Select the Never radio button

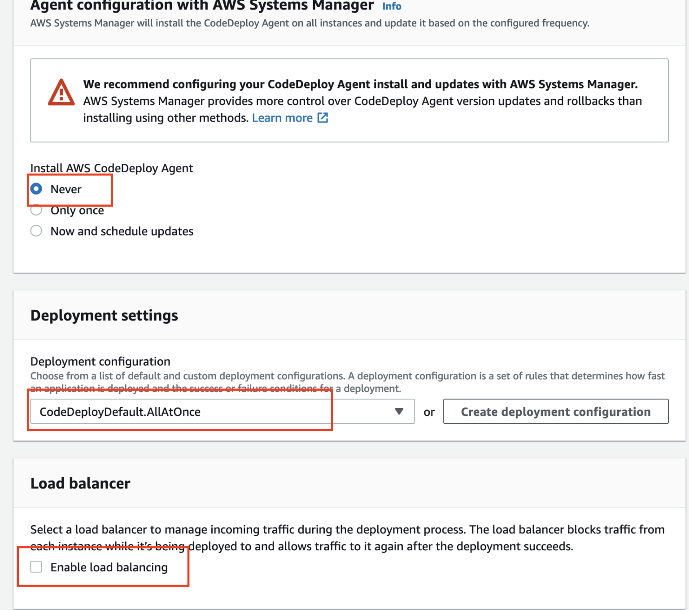(x=36, y=189)
